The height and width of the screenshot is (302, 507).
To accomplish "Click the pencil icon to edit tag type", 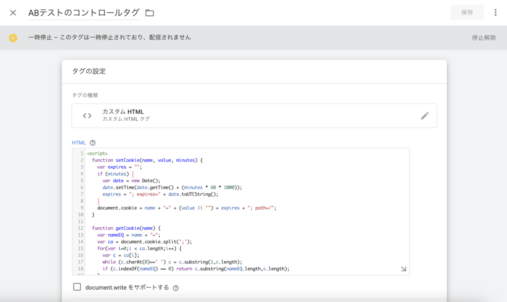I will [x=424, y=115].
